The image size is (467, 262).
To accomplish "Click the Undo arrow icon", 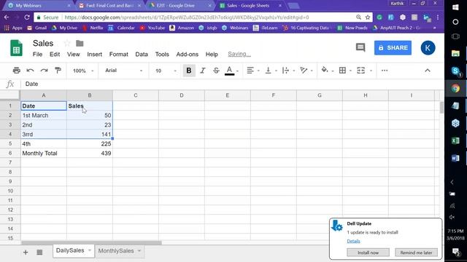I will coord(30,71).
